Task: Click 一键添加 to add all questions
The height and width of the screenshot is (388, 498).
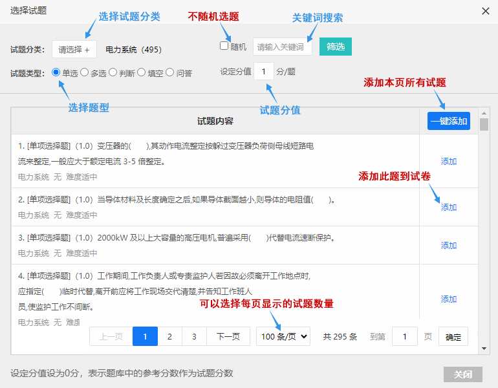Action: click(x=448, y=121)
